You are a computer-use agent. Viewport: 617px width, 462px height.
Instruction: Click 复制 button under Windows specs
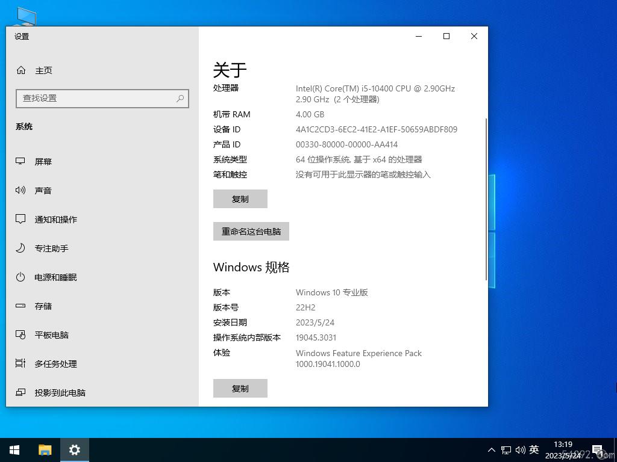tap(240, 388)
